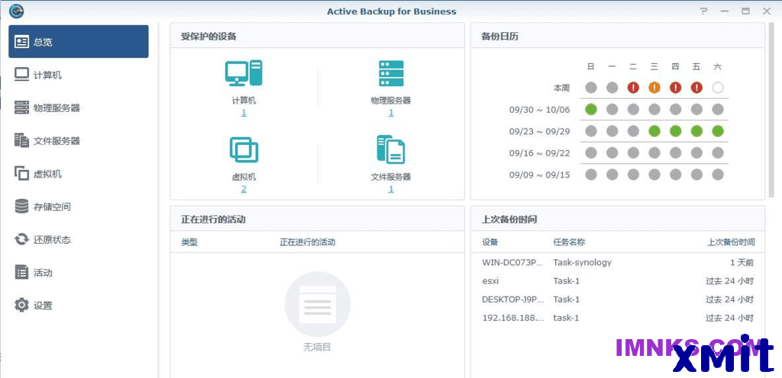Image resolution: width=782 pixels, height=378 pixels.
Task: Click green Thursday dot in 09/23 ~ 09/29
Action: (675, 131)
